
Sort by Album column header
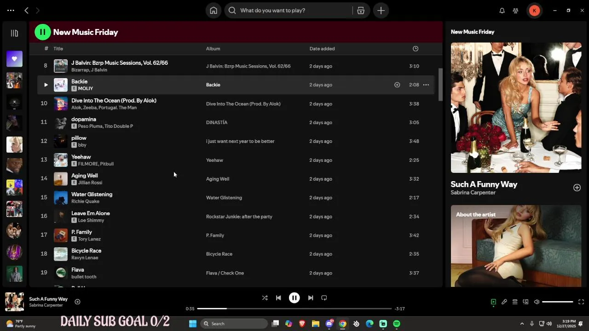coord(213,49)
